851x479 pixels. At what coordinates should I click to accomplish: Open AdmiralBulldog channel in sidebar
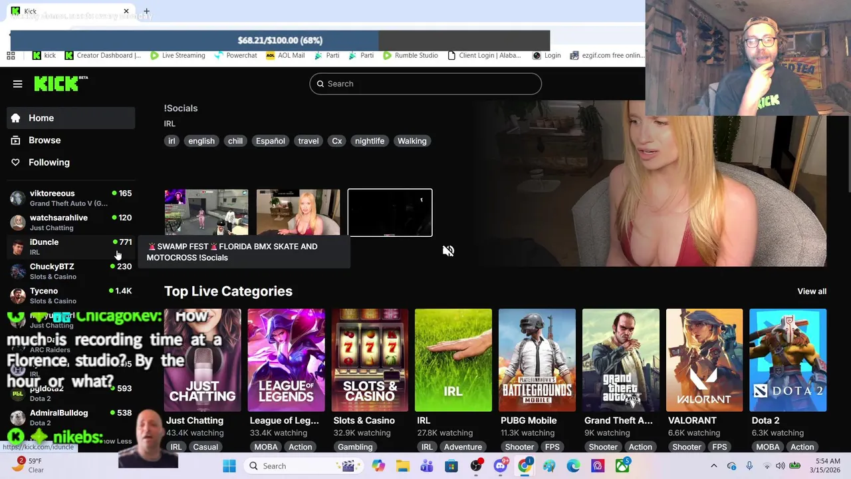click(70, 417)
